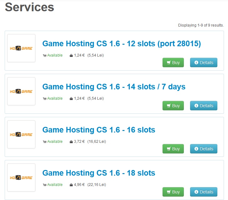Click the cart icon beside Available in 16 slots row

click(x=44, y=142)
